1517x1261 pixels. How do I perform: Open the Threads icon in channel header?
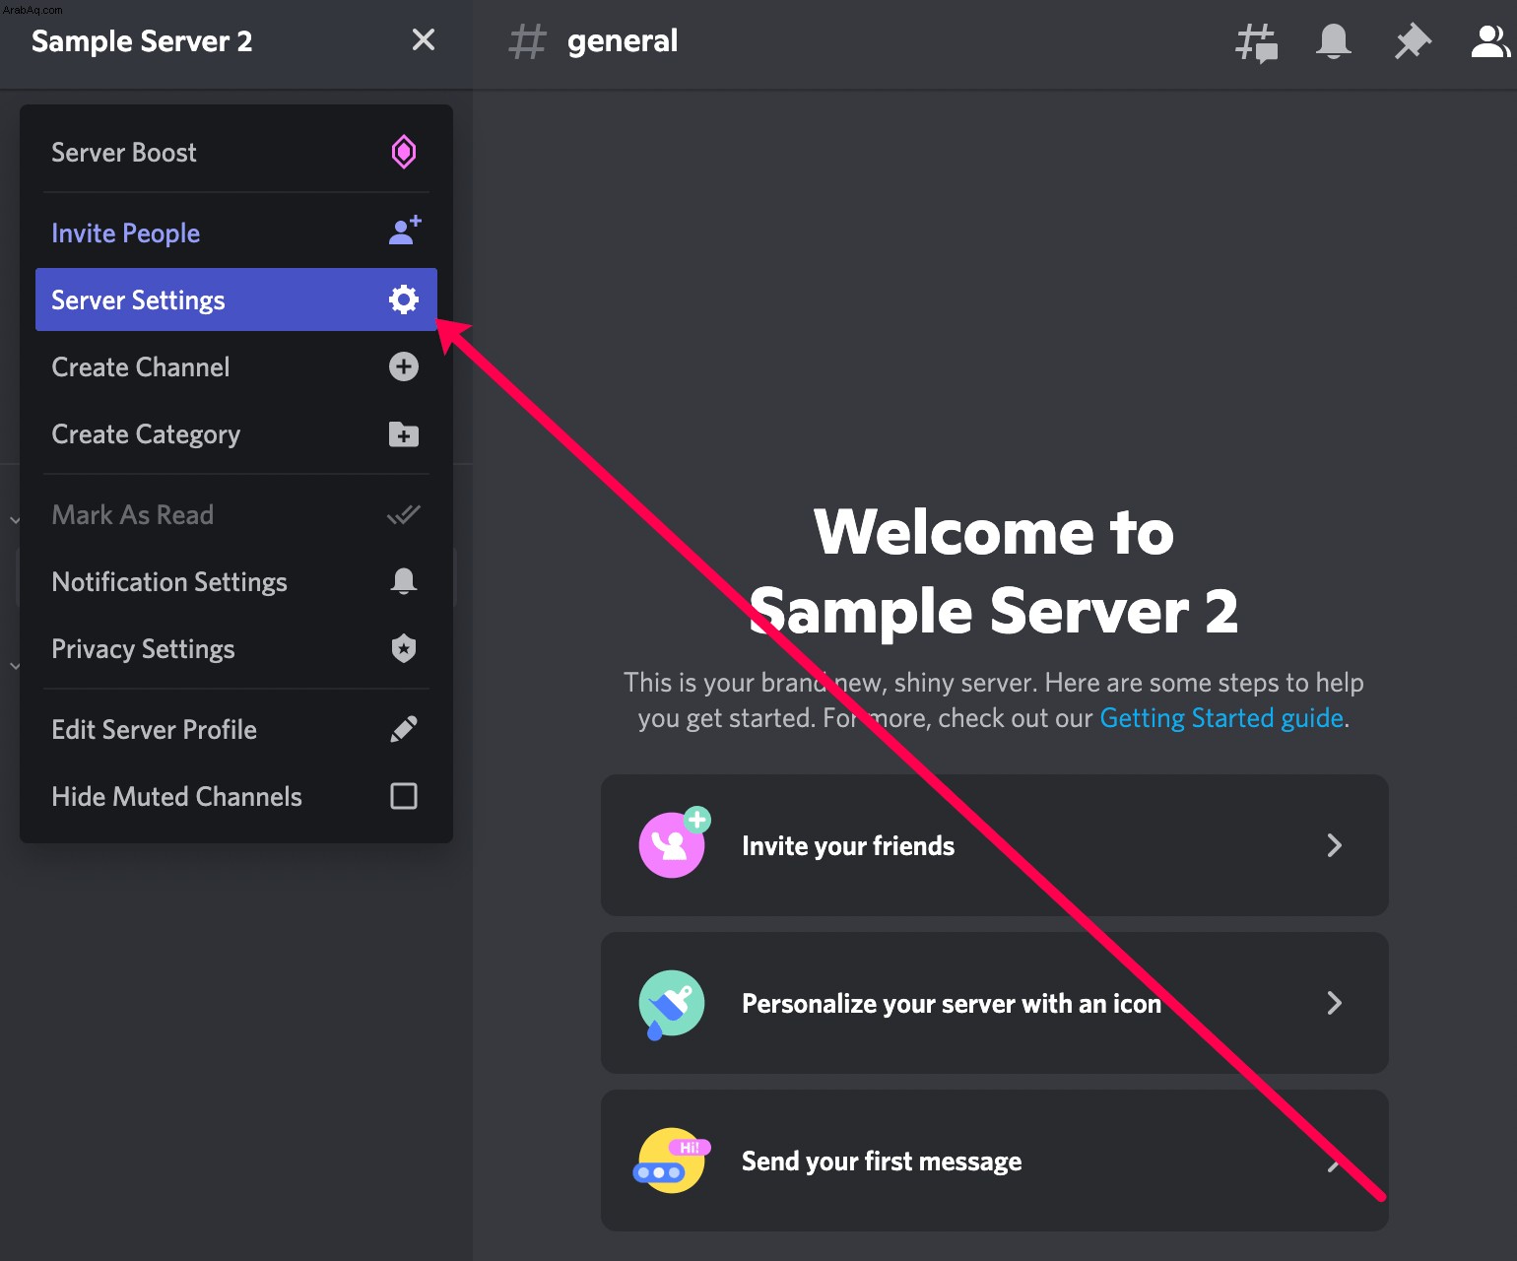tap(1257, 42)
